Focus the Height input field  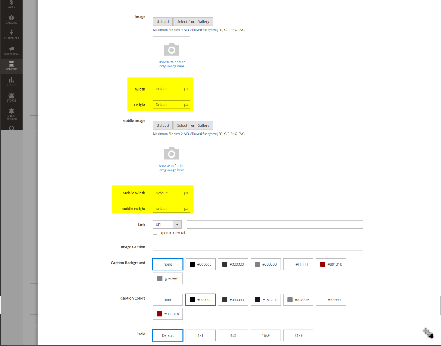172,105
